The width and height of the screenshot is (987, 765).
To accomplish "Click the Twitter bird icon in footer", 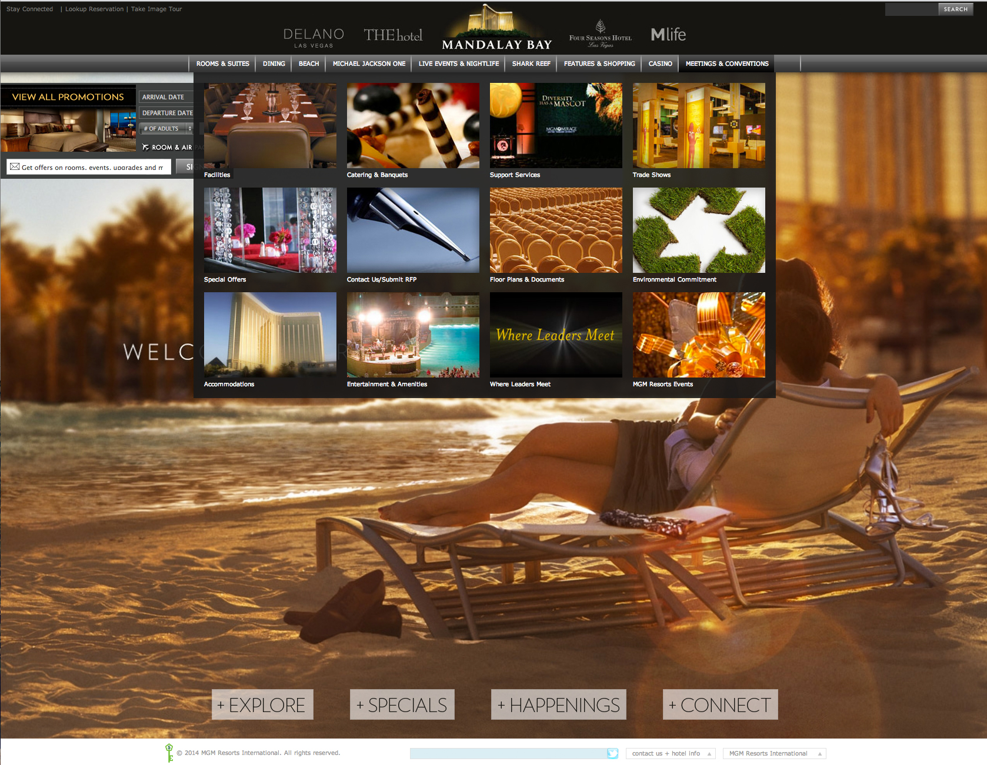I will pos(612,753).
